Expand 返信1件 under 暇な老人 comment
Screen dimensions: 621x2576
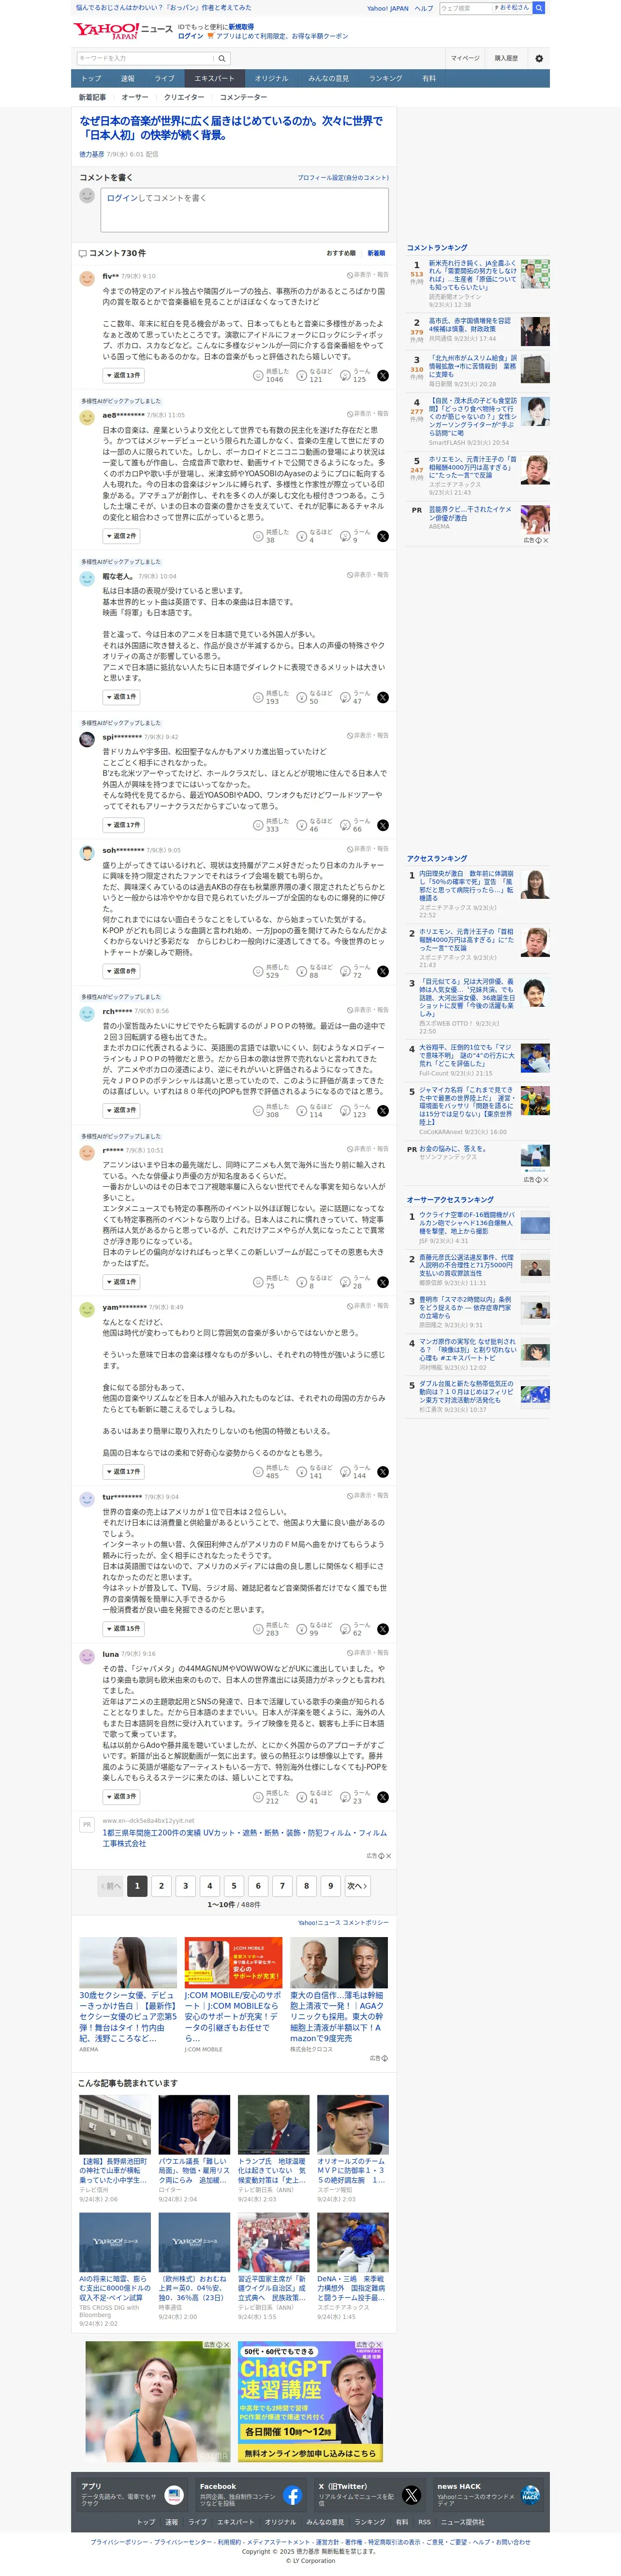click(x=121, y=696)
